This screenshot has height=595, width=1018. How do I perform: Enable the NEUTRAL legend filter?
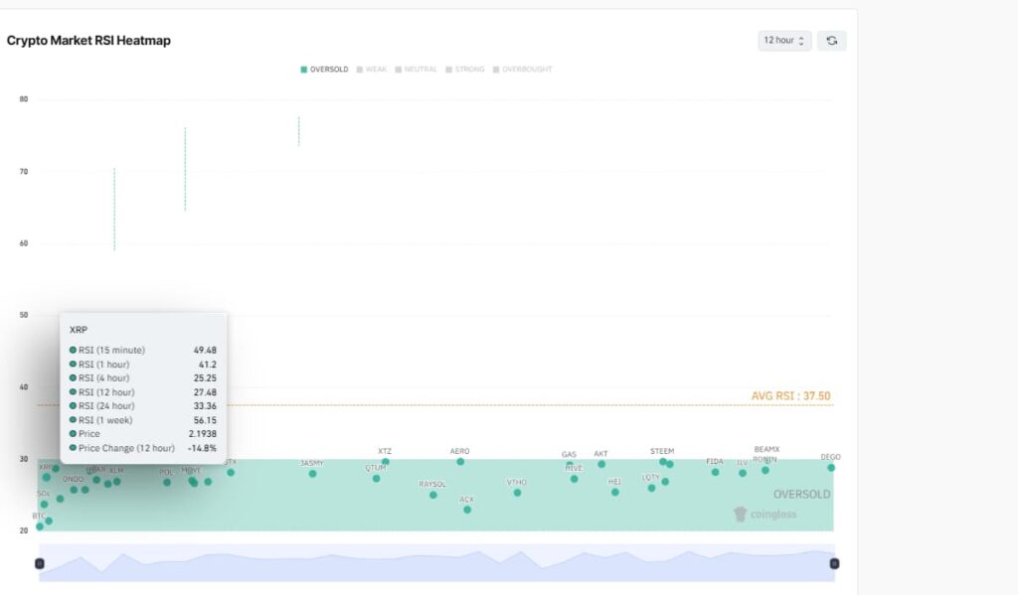415,70
